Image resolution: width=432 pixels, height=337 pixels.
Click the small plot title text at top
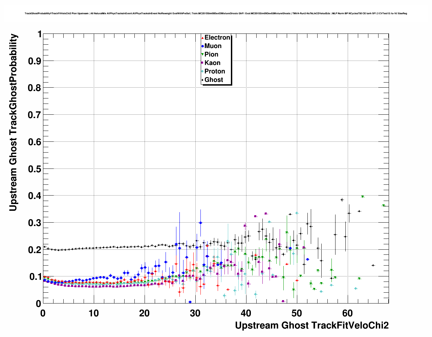tap(216, 14)
